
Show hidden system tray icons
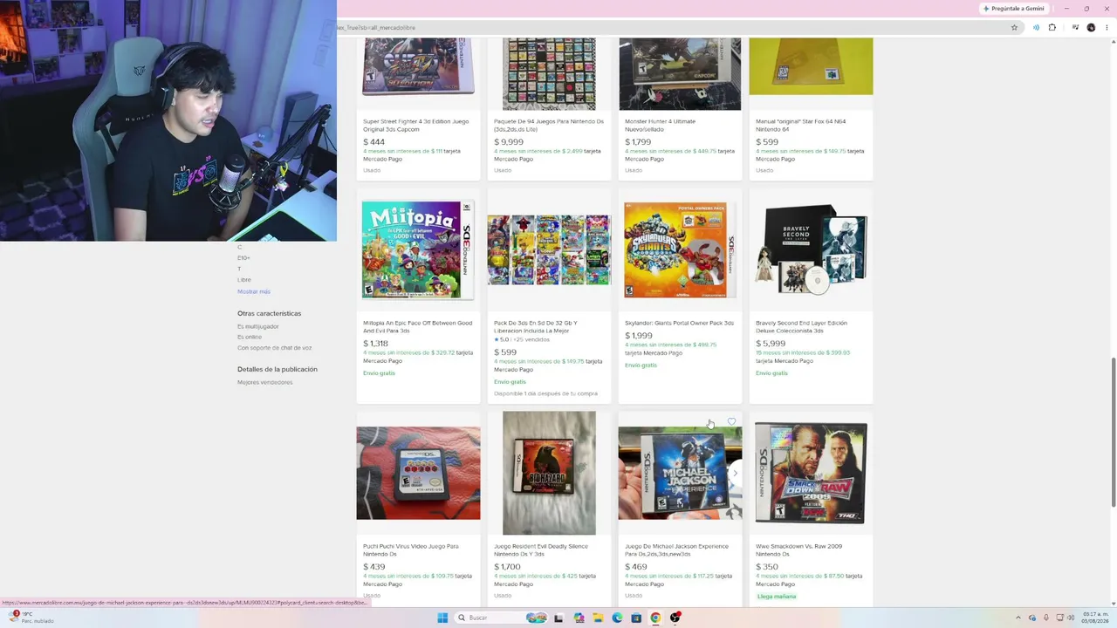pos(1018,618)
